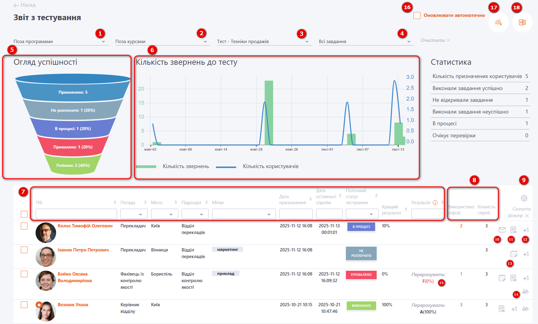Tick the select-all checkbox in table header
Viewport: 538px width, 324px height.
point(24,214)
